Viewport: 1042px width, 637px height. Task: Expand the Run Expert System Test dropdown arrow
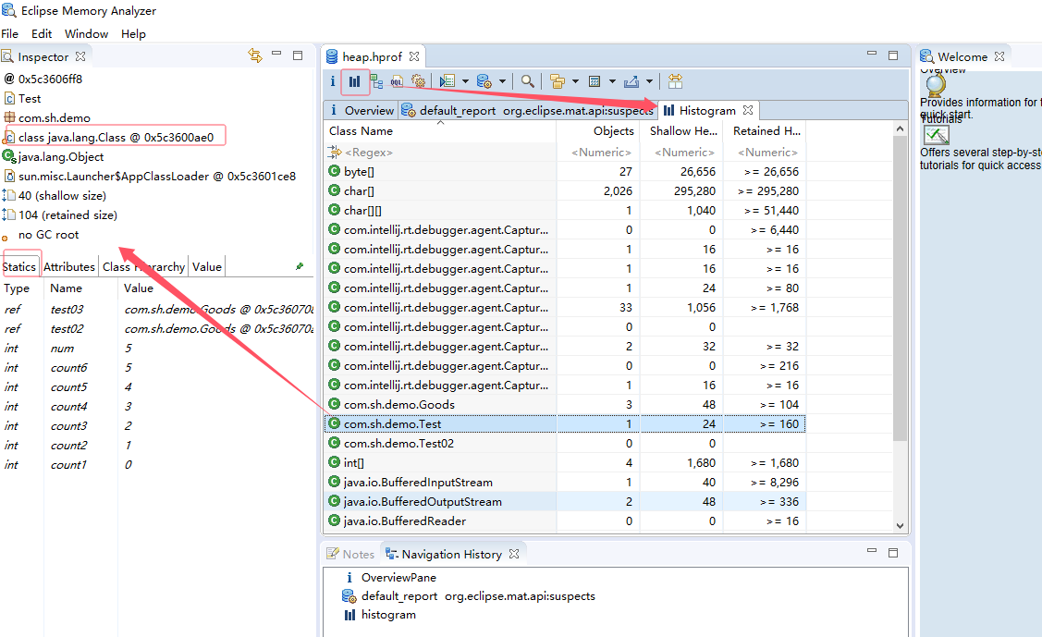[465, 81]
